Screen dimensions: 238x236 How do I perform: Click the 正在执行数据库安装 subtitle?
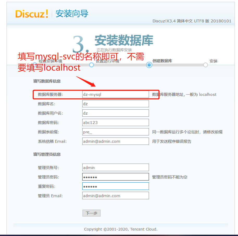(114, 50)
